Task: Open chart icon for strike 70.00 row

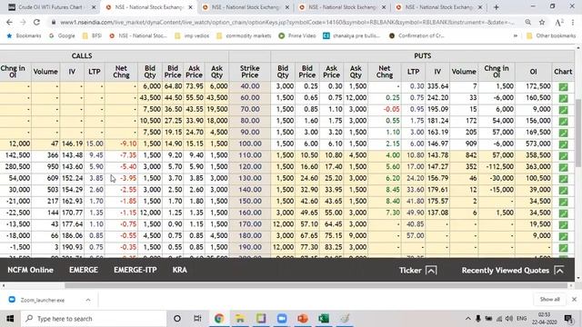Action: (563, 110)
